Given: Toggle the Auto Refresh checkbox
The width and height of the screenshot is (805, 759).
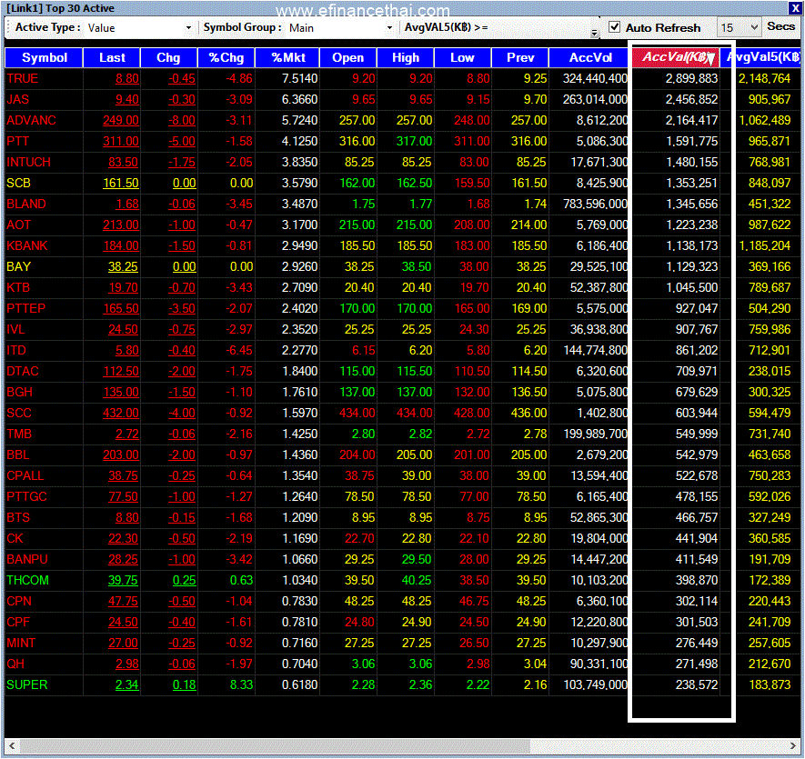Looking at the screenshot, I should (x=614, y=26).
